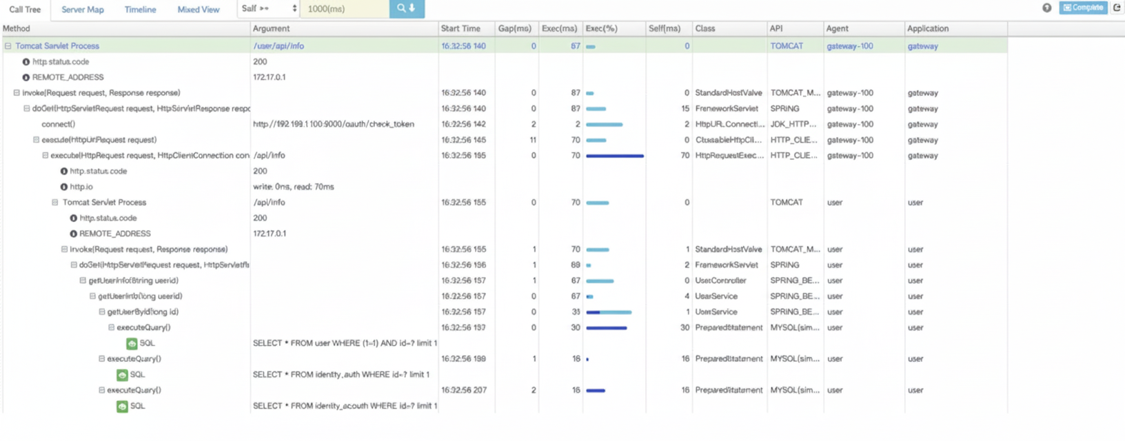1125x441 pixels.
Task: Click Exec(%) bar of execute(HttpRequest request) row
Action: click(x=615, y=156)
